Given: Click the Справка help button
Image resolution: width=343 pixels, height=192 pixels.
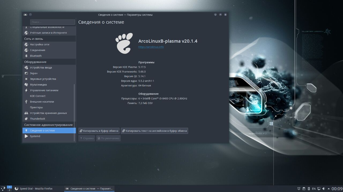Looking at the screenshot, I should [x=87, y=138].
